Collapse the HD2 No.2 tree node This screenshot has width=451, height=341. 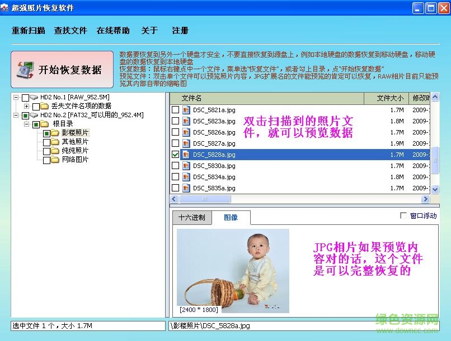16,115
